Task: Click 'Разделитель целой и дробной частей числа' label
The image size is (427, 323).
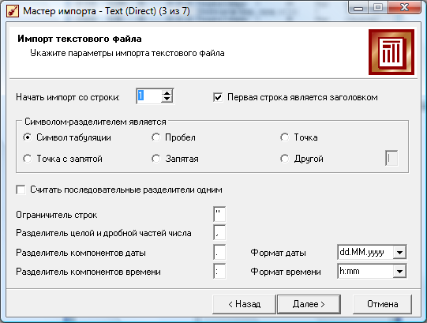Action: (x=103, y=233)
